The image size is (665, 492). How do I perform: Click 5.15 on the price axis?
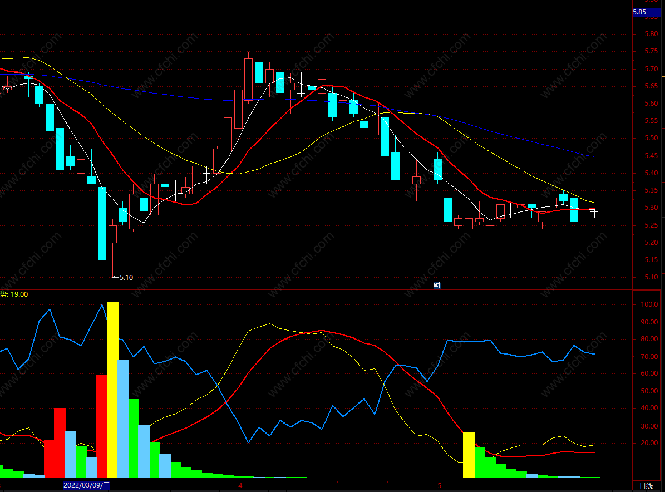tap(651, 260)
